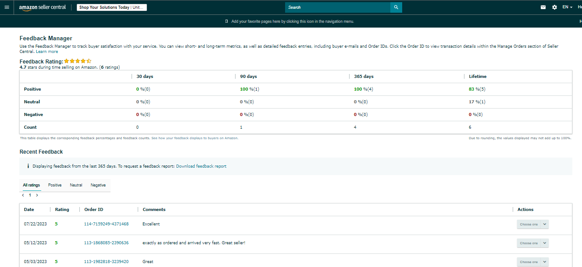
Task: Go to previous feedback page arrow
Action: click(x=23, y=195)
